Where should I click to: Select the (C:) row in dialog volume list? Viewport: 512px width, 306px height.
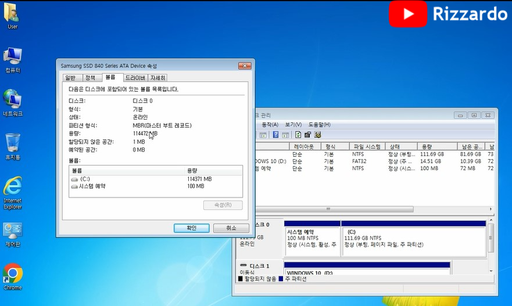coord(156,179)
